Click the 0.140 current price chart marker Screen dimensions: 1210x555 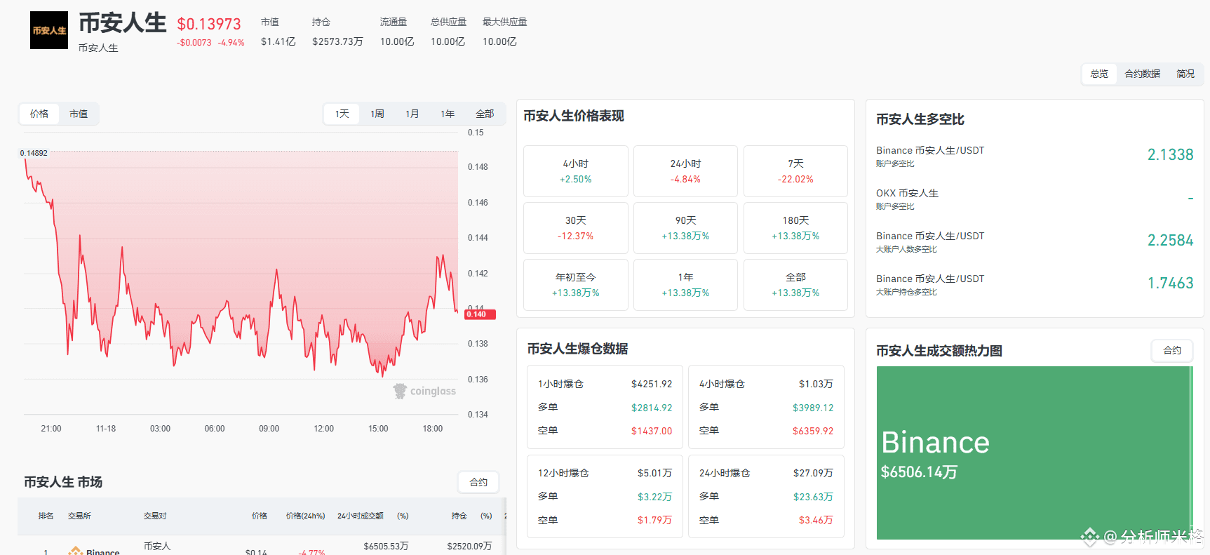point(480,314)
